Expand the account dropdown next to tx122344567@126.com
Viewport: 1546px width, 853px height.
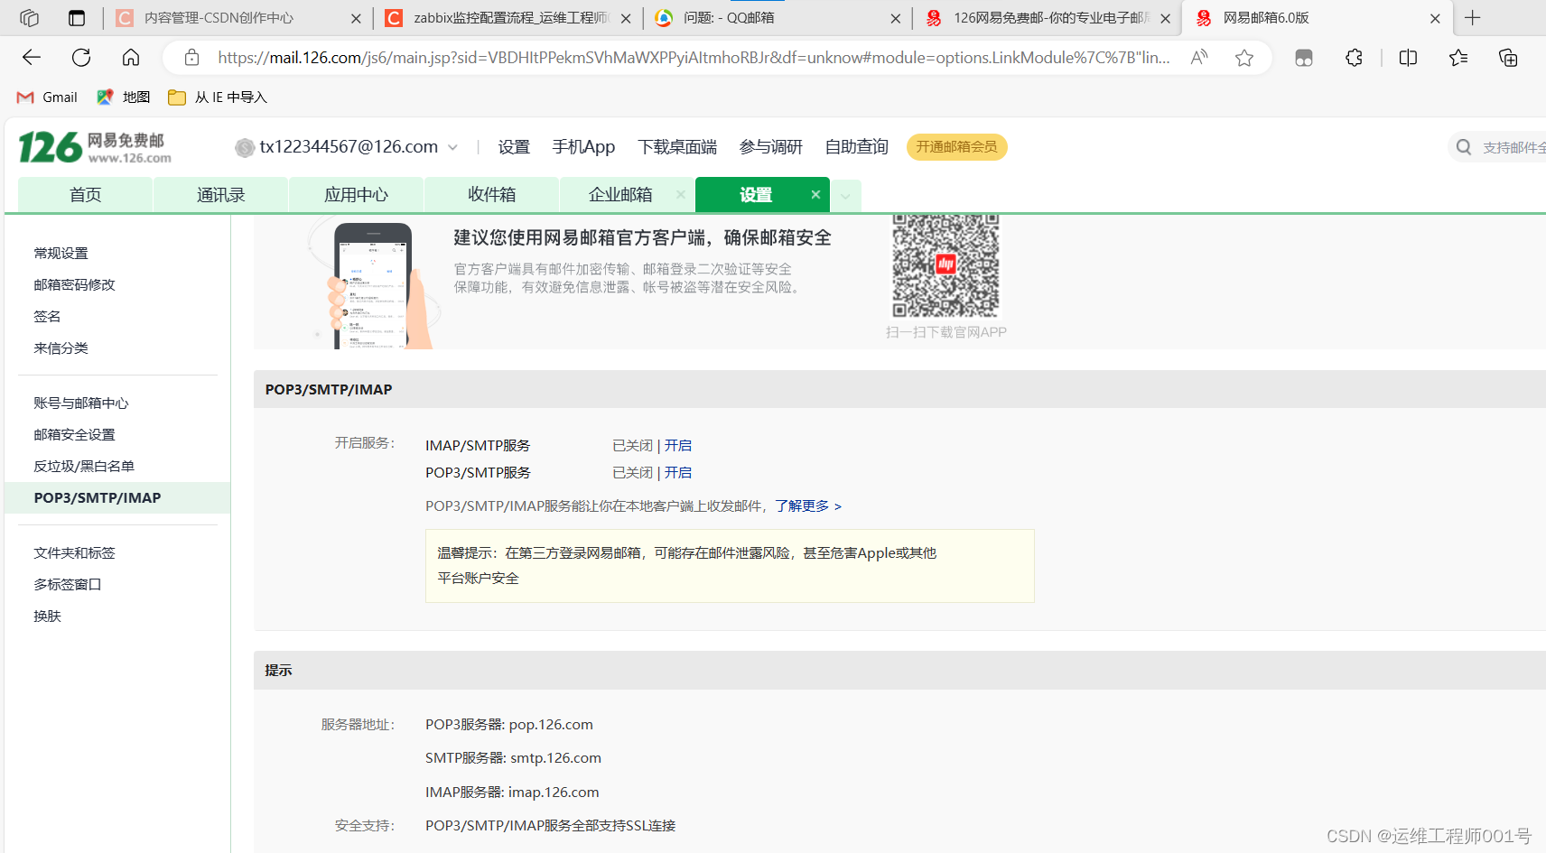(452, 147)
